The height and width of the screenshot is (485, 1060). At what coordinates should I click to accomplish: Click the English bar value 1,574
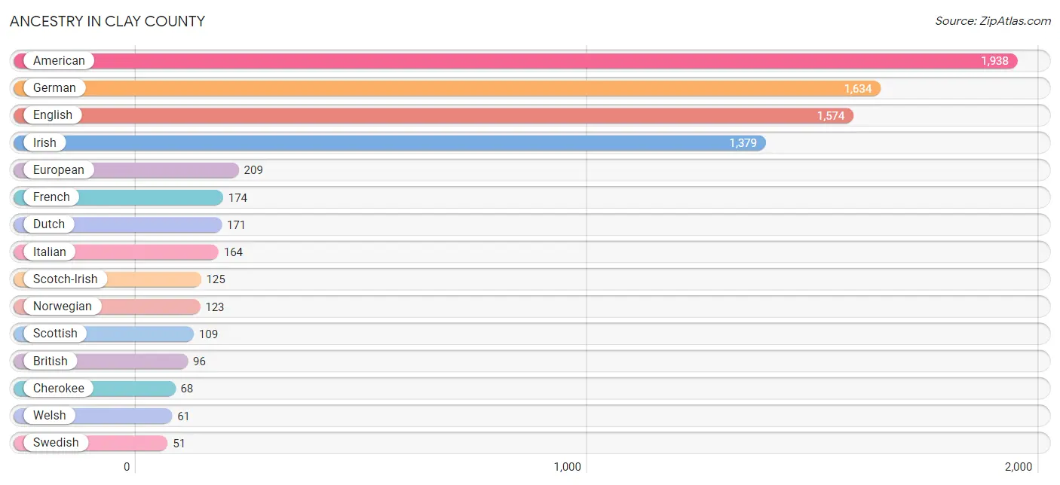tap(831, 116)
